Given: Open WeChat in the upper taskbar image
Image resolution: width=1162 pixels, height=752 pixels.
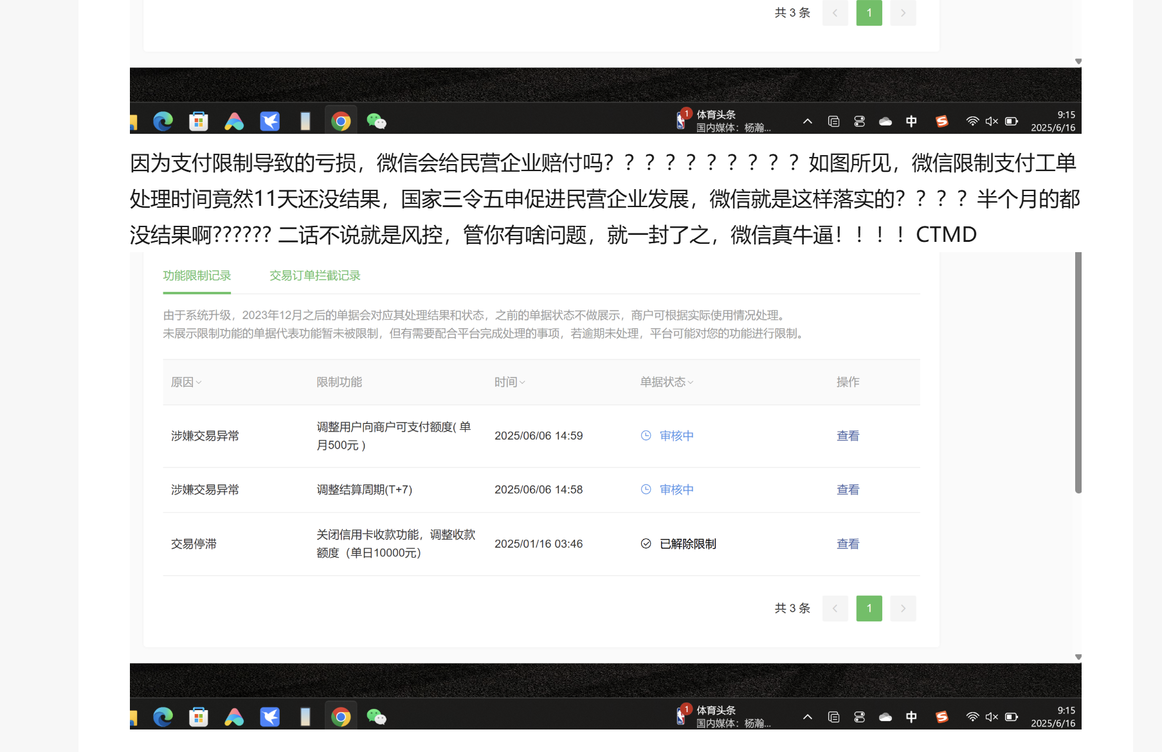Looking at the screenshot, I should [376, 121].
